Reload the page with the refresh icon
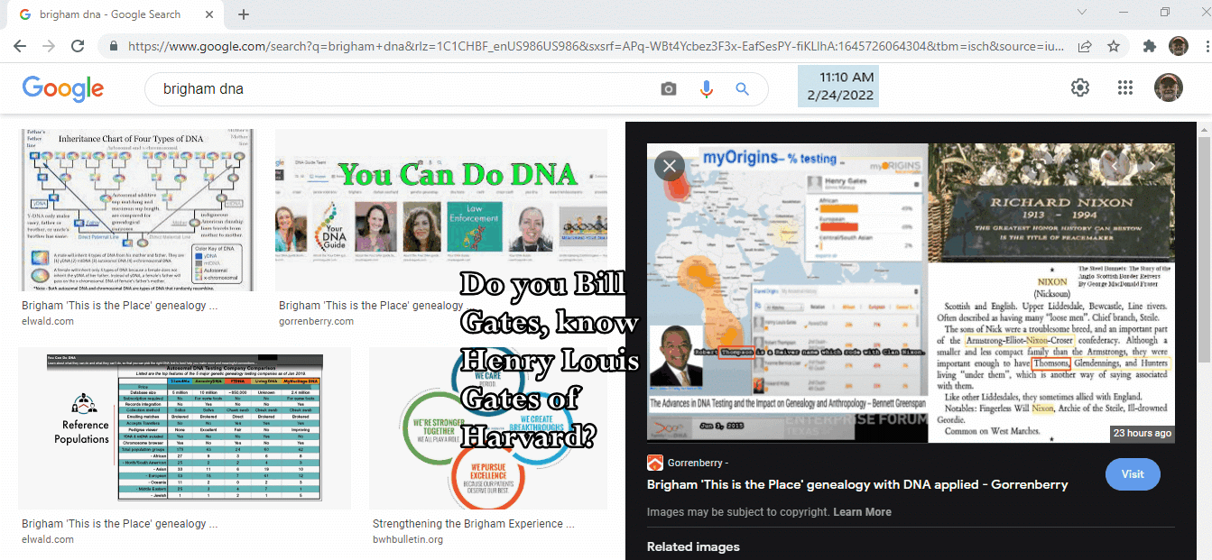The width and height of the screenshot is (1212, 560). [78, 46]
